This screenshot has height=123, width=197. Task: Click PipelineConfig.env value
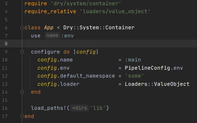(x=154, y=68)
